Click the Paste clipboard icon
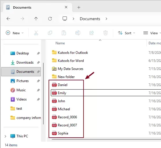This screenshot has width=161, height=148. tap(64, 33)
